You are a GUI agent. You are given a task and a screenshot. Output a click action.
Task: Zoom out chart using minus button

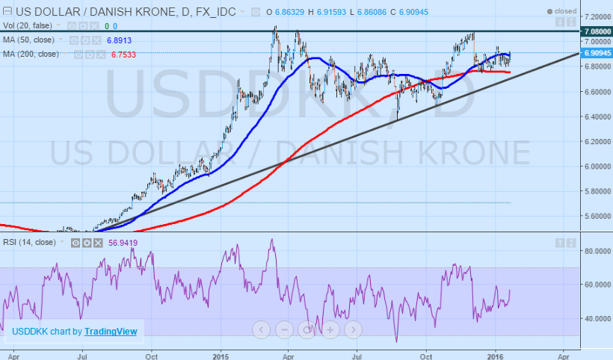284,329
